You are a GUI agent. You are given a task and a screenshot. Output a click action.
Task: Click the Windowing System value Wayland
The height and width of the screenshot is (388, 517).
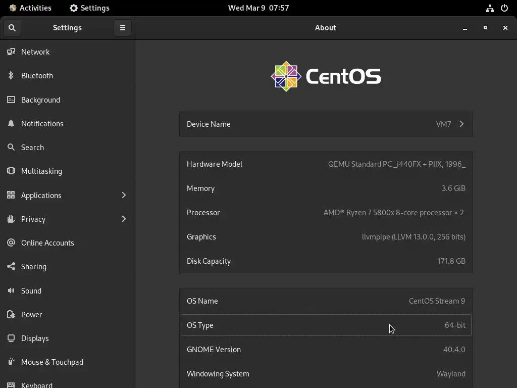(x=451, y=373)
